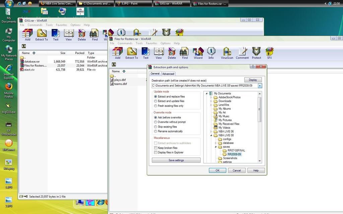Open Tools menu in GXU.rar window
The image size is (343, 214).
[x=49, y=25]
